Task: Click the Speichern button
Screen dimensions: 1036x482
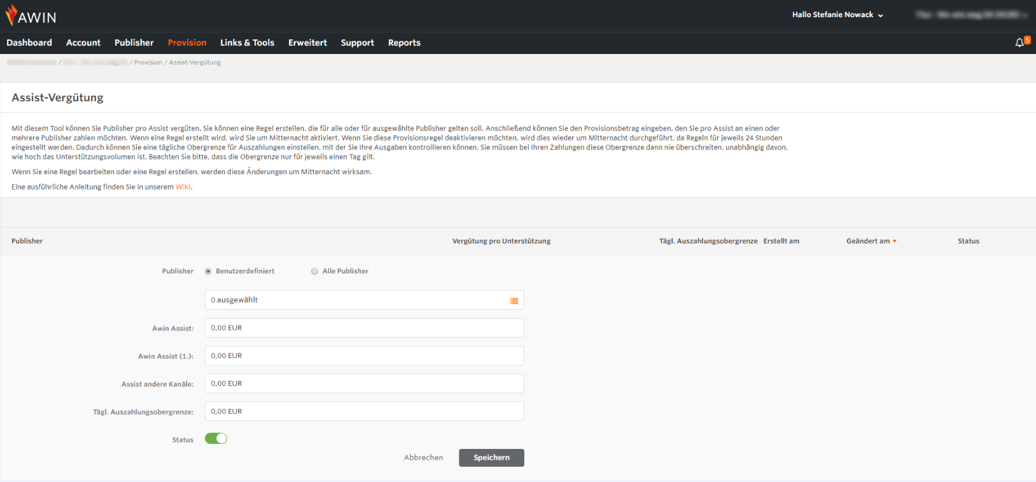Action: pos(491,458)
